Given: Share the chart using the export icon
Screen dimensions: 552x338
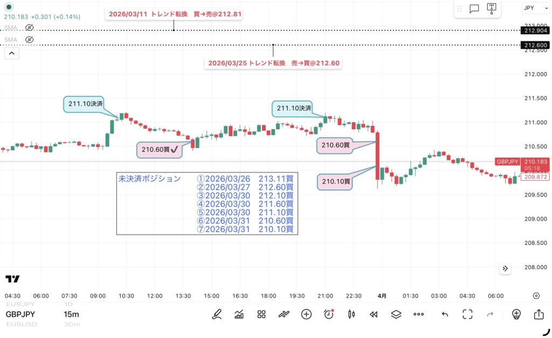Looking at the screenshot, I should (x=539, y=314).
